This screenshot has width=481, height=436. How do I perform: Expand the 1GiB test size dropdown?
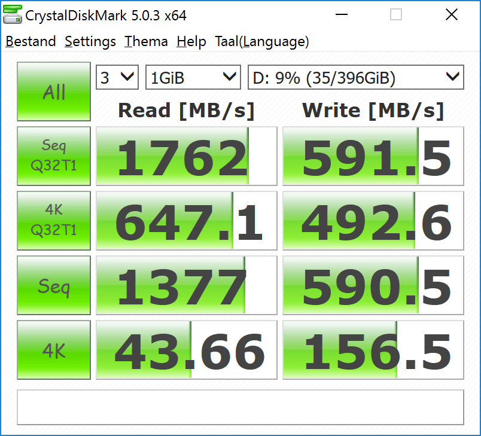tap(193, 77)
